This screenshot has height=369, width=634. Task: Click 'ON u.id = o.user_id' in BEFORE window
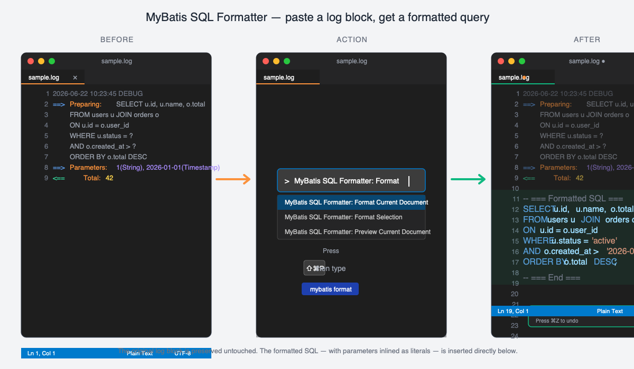pyautogui.click(x=99, y=125)
